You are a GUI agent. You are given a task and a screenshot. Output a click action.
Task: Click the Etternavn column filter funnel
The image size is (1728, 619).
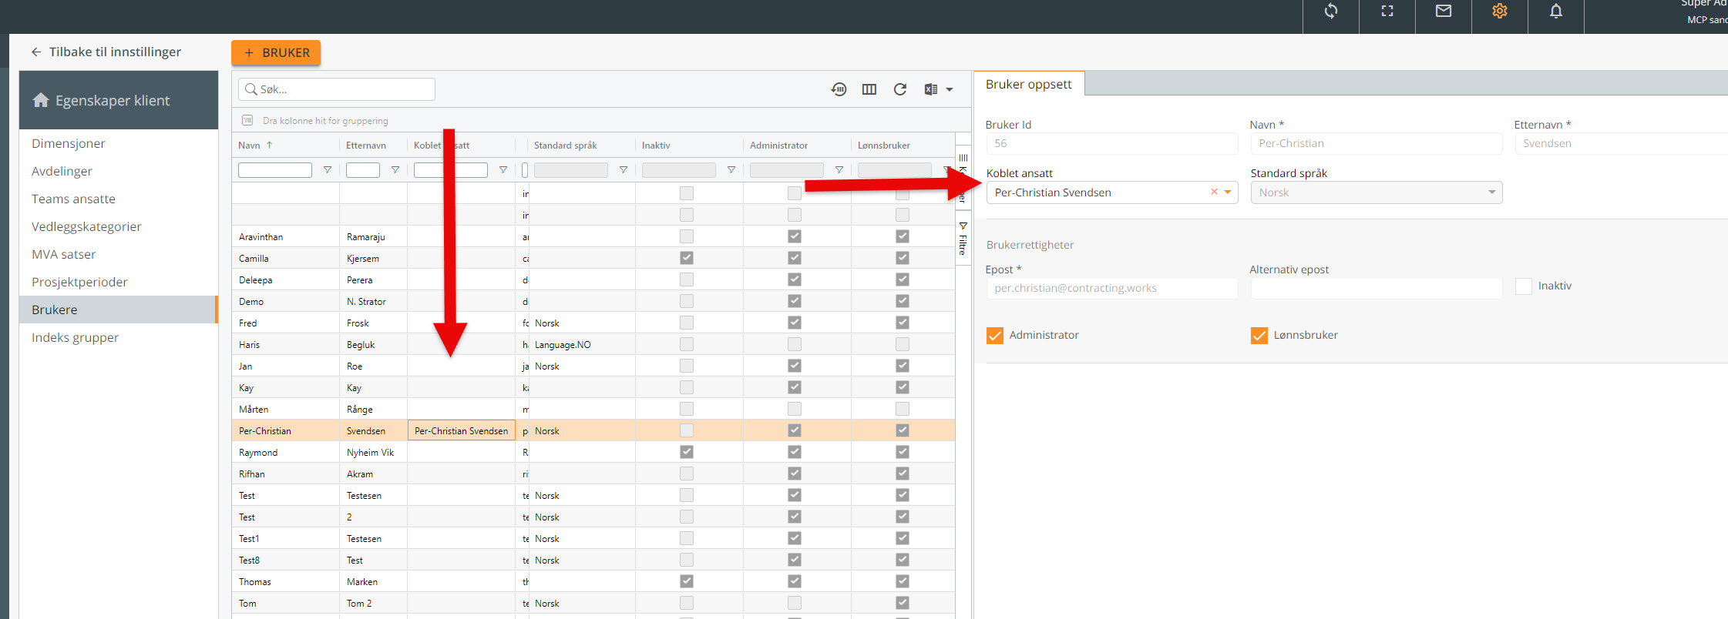click(395, 169)
